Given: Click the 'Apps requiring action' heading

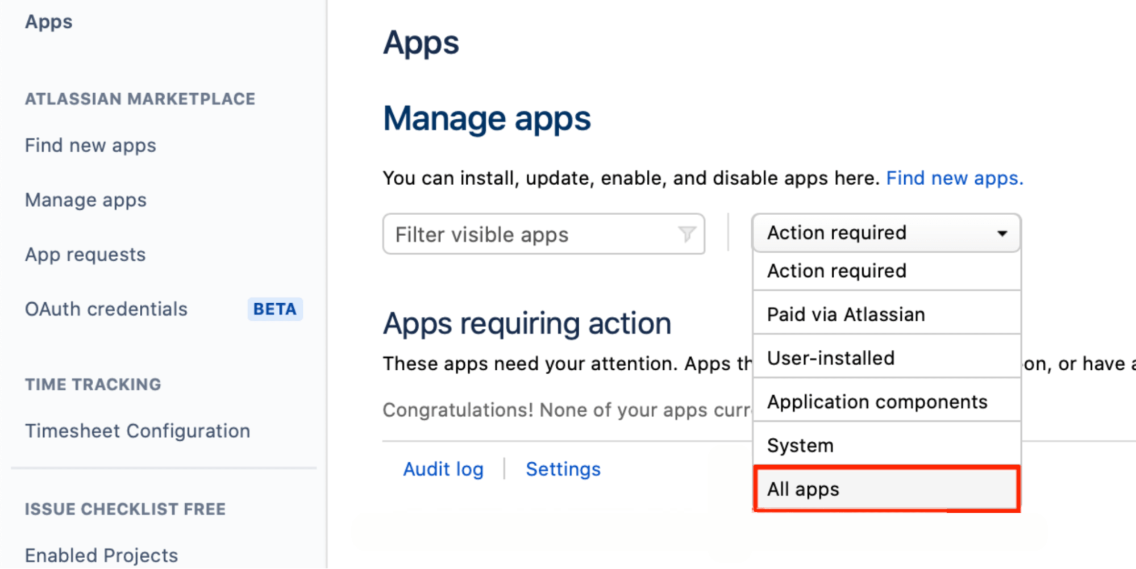Looking at the screenshot, I should 527,324.
